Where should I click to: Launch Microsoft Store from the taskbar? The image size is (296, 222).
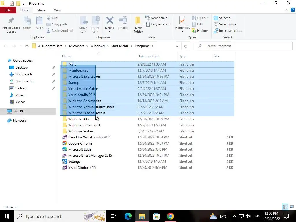(156, 216)
